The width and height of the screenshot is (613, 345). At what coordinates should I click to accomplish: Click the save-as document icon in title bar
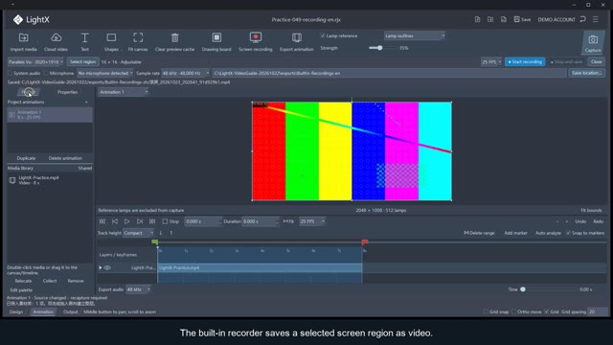coord(504,19)
